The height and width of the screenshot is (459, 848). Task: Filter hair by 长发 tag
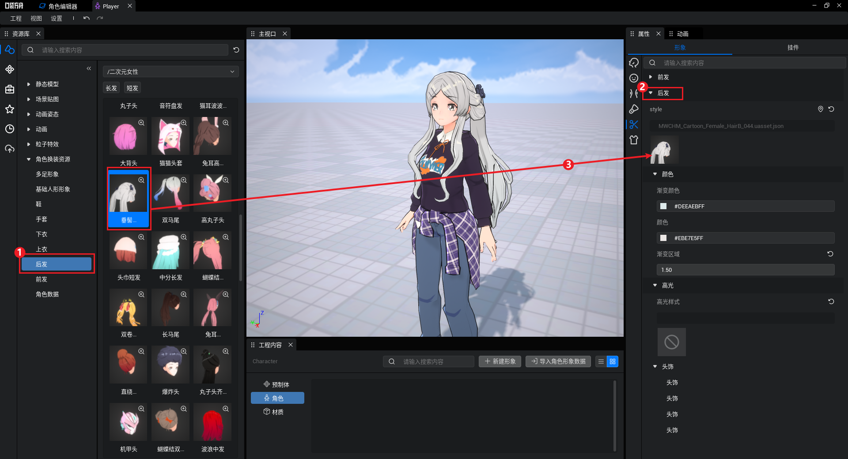[x=111, y=88]
